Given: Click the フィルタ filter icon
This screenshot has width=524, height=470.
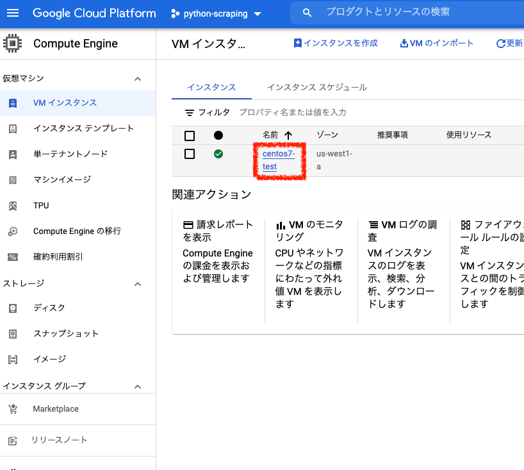Looking at the screenshot, I should (x=189, y=113).
